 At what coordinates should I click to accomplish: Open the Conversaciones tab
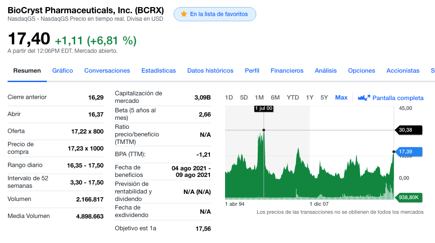[107, 71]
